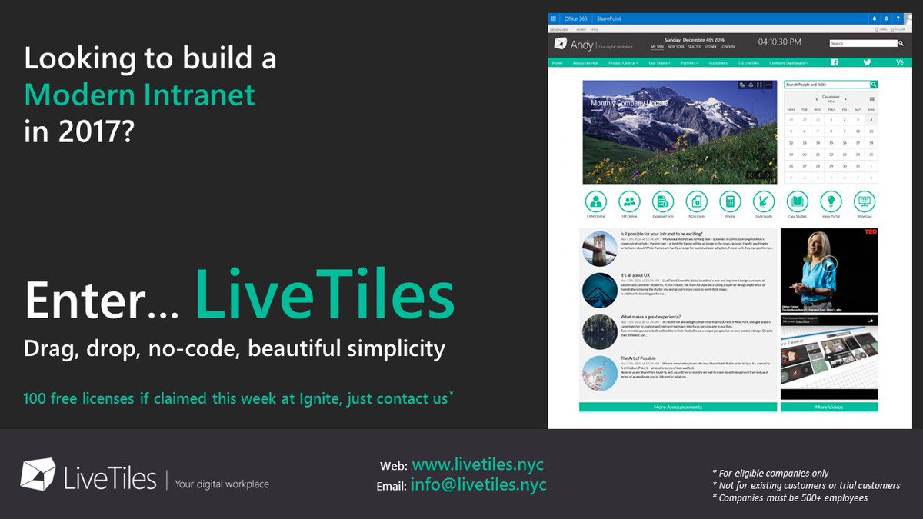Open 'The Art of Possible' article
This screenshot has height=519, width=923.
click(x=638, y=358)
